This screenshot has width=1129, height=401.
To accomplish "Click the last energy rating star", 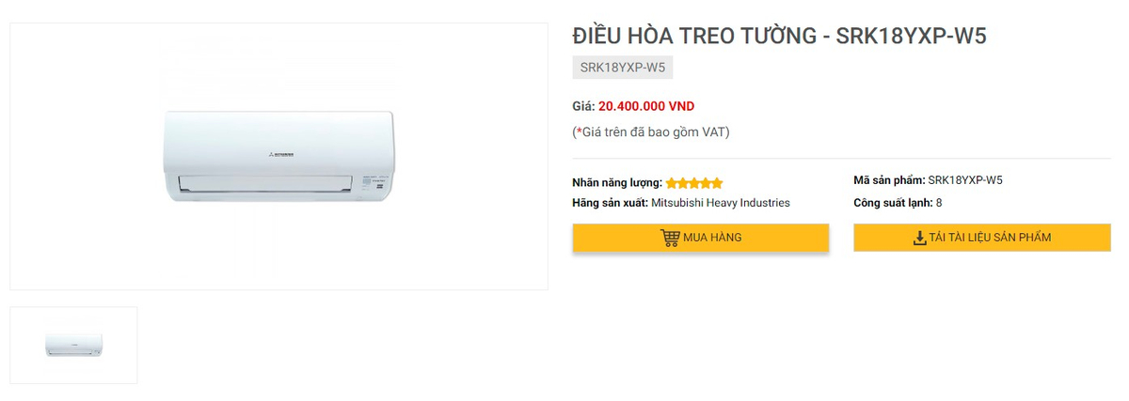I will point(717,183).
